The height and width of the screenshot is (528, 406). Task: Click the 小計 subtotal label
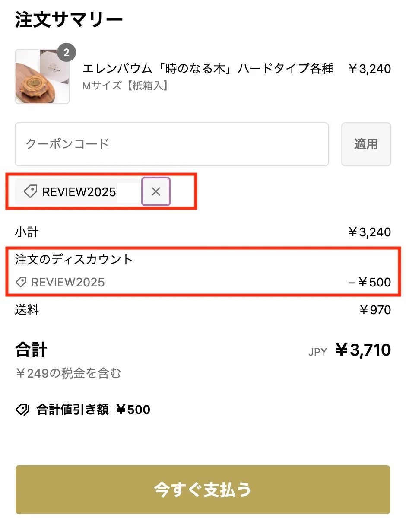27,232
